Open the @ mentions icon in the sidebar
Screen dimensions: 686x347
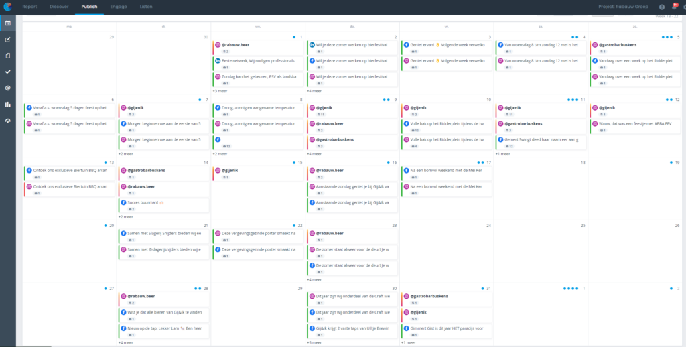coord(8,88)
